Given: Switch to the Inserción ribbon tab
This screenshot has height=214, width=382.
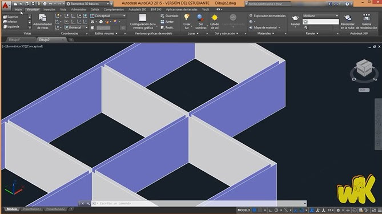Looking at the screenshot, I should (x=49, y=10).
